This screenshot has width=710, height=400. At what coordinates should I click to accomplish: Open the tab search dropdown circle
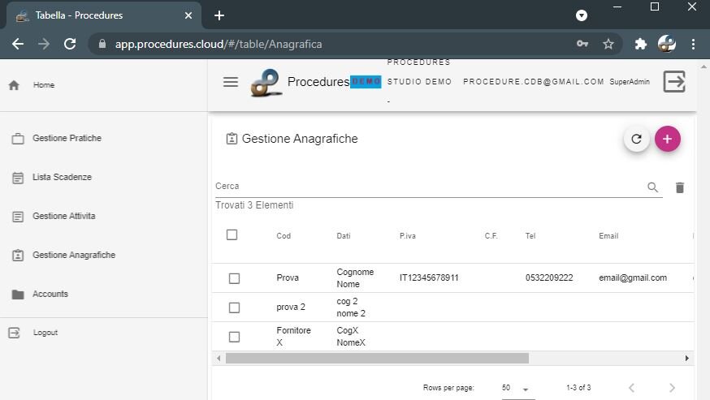point(582,16)
